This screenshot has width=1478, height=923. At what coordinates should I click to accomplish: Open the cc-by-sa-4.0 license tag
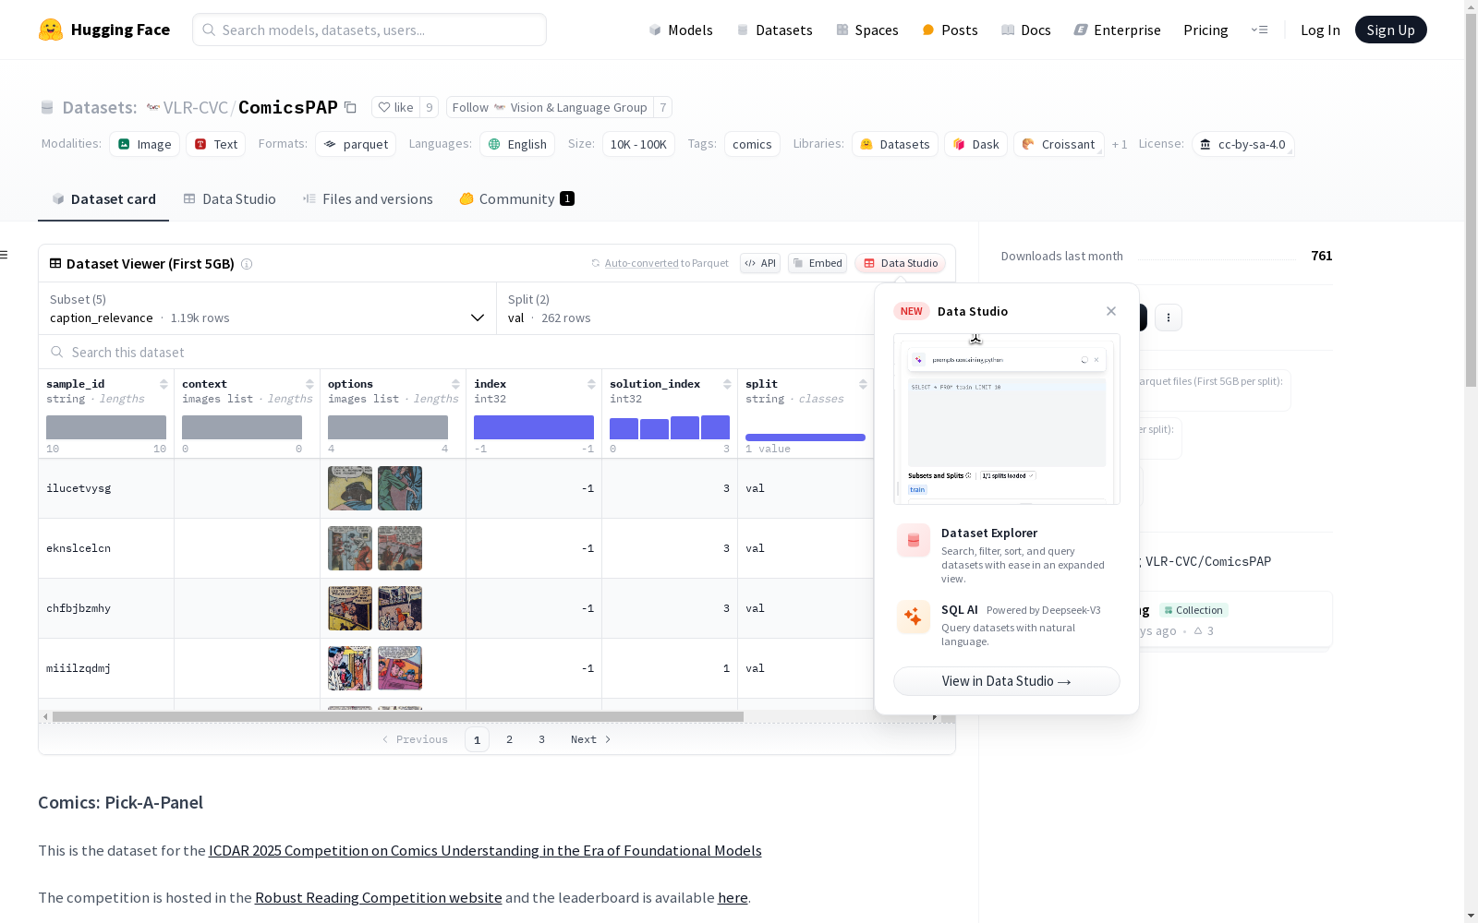1242,144
